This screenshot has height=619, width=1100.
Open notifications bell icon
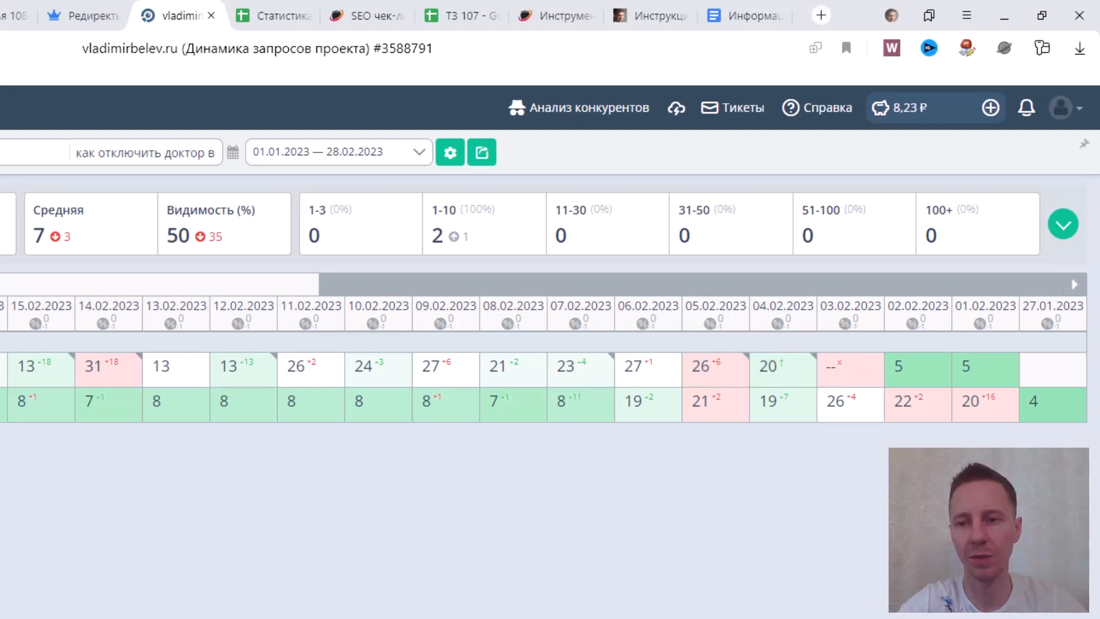(1026, 108)
